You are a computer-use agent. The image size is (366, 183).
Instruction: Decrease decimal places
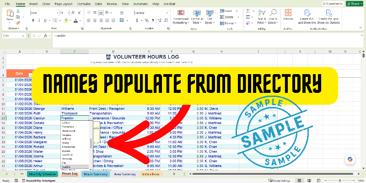coord(166,20)
